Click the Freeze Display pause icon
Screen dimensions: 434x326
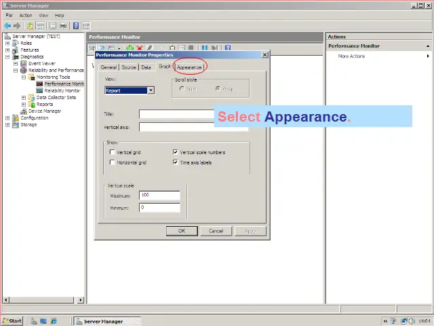click(205, 48)
